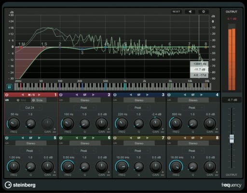The width and height of the screenshot is (247, 193).
Task: Click the output level fader handle
Action: click(x=232, y=138)
